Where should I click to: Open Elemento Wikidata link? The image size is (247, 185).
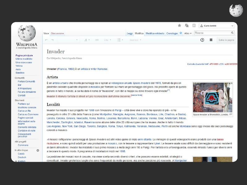27,127
